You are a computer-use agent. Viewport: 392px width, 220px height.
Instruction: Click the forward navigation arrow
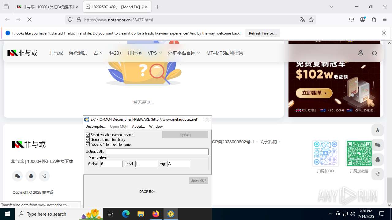(18, 20)
